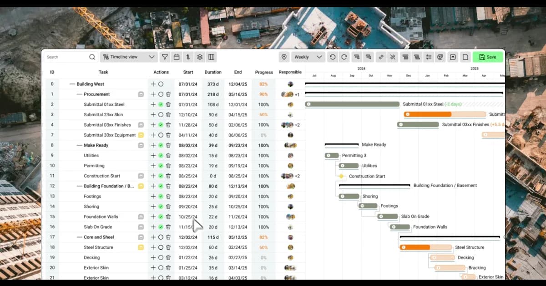The width and height of the screenshot is (546, 286).
Task: Uncheck completion for Slab On Grade
Action: pos(161,227)
